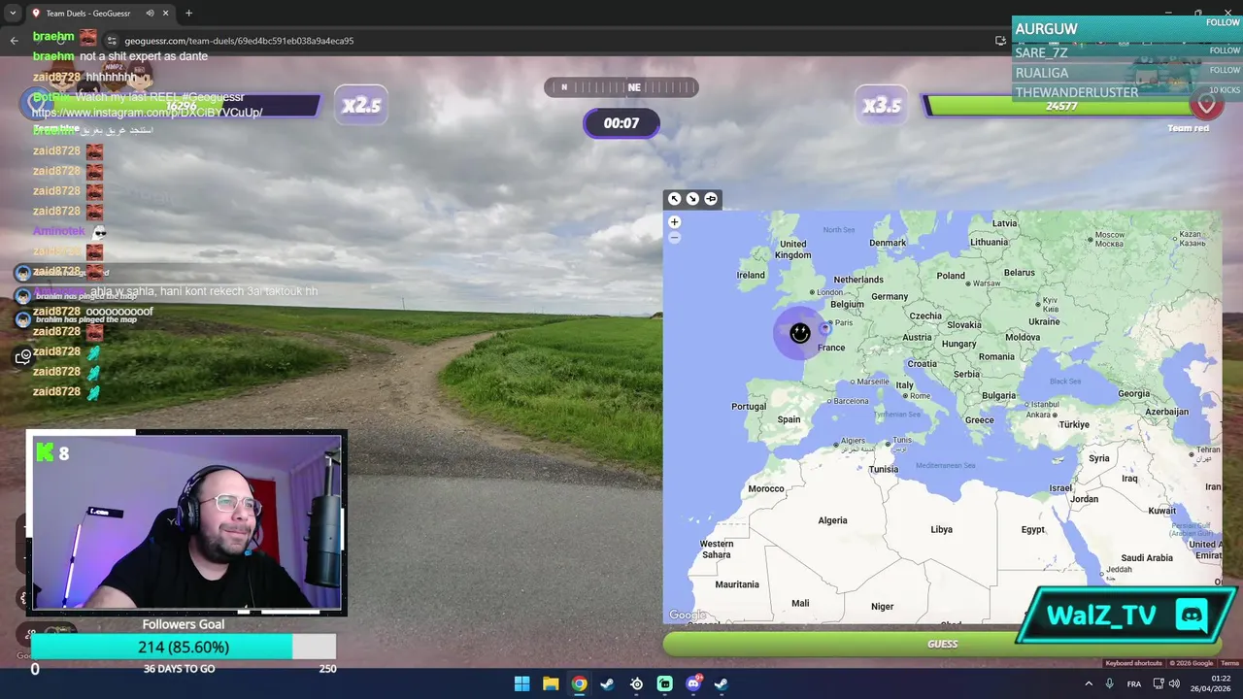This screenshot has width=1243, height=699.
Task: Switch to Chrome in the taskbar
Action: pyautogui.click(x=579, y=683)
